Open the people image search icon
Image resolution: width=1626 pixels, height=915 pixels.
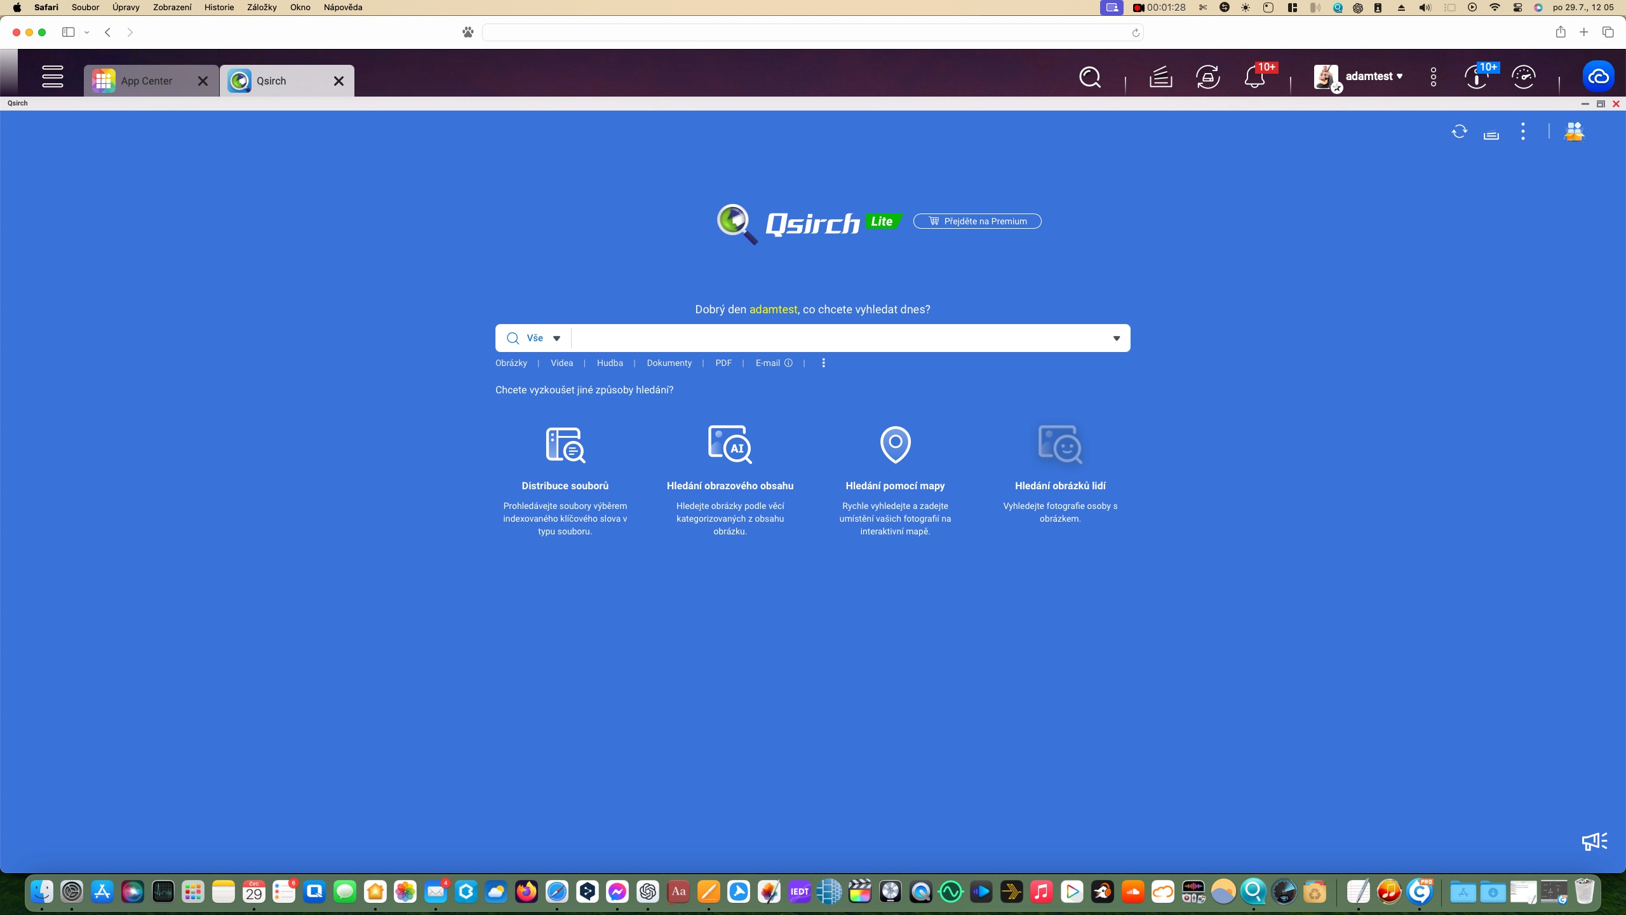pos(1059,444)
